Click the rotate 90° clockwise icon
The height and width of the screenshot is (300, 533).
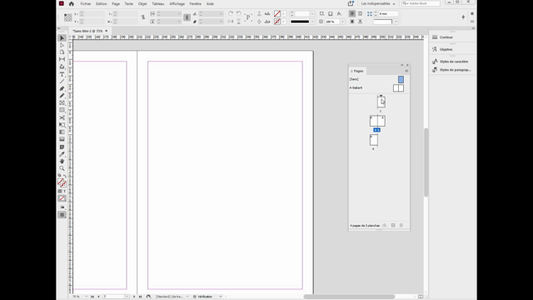[x=231, y=13]
